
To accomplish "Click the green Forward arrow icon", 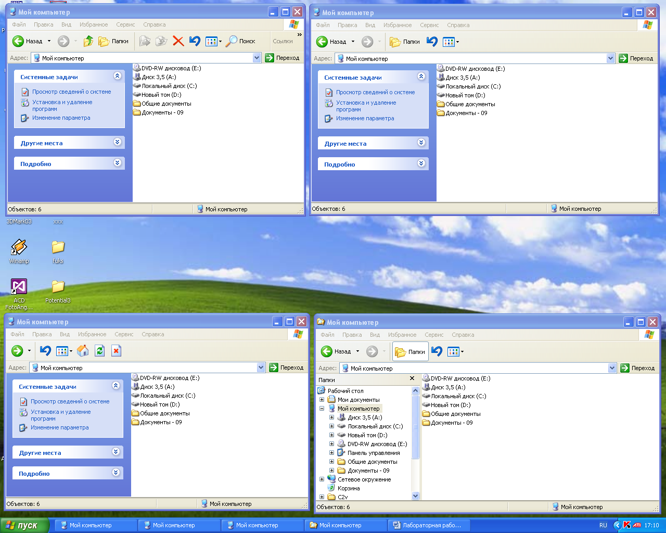I will (x=17, y=351).
